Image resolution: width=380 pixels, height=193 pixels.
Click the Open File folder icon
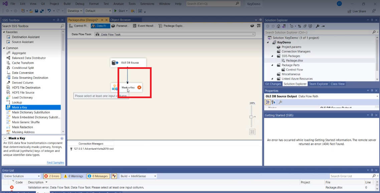coord(31,11)
